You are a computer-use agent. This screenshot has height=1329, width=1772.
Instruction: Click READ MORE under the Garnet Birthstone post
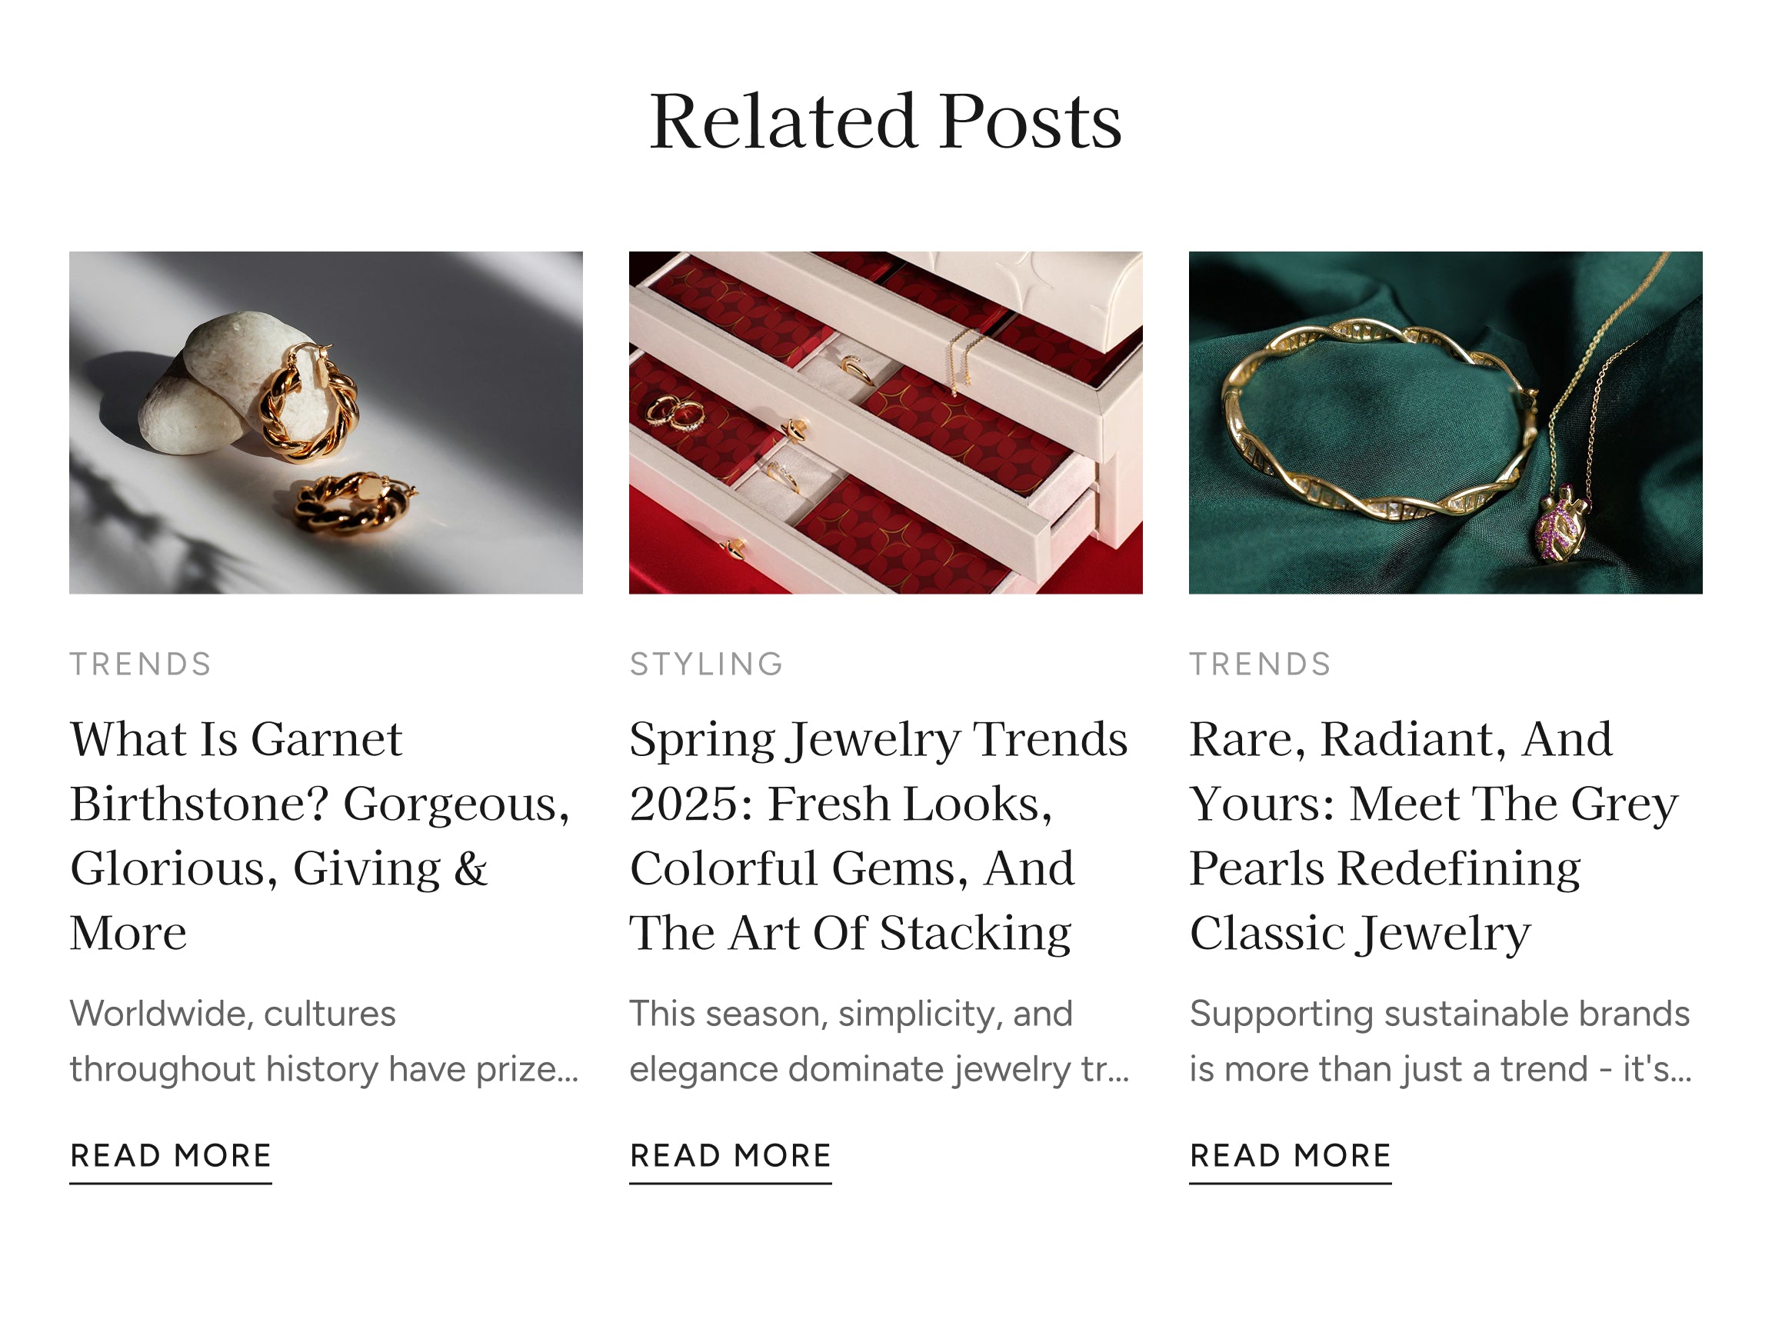click(171, 1155)
